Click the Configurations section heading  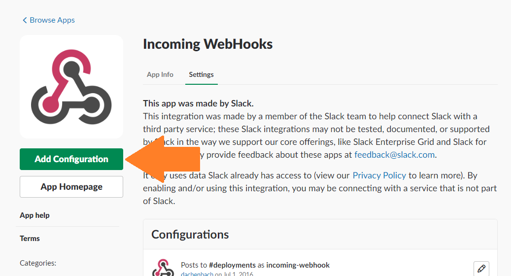tap(190, 234)
